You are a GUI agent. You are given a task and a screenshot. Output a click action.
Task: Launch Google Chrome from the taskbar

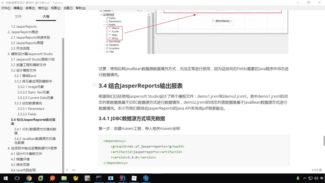pos(29,178)
